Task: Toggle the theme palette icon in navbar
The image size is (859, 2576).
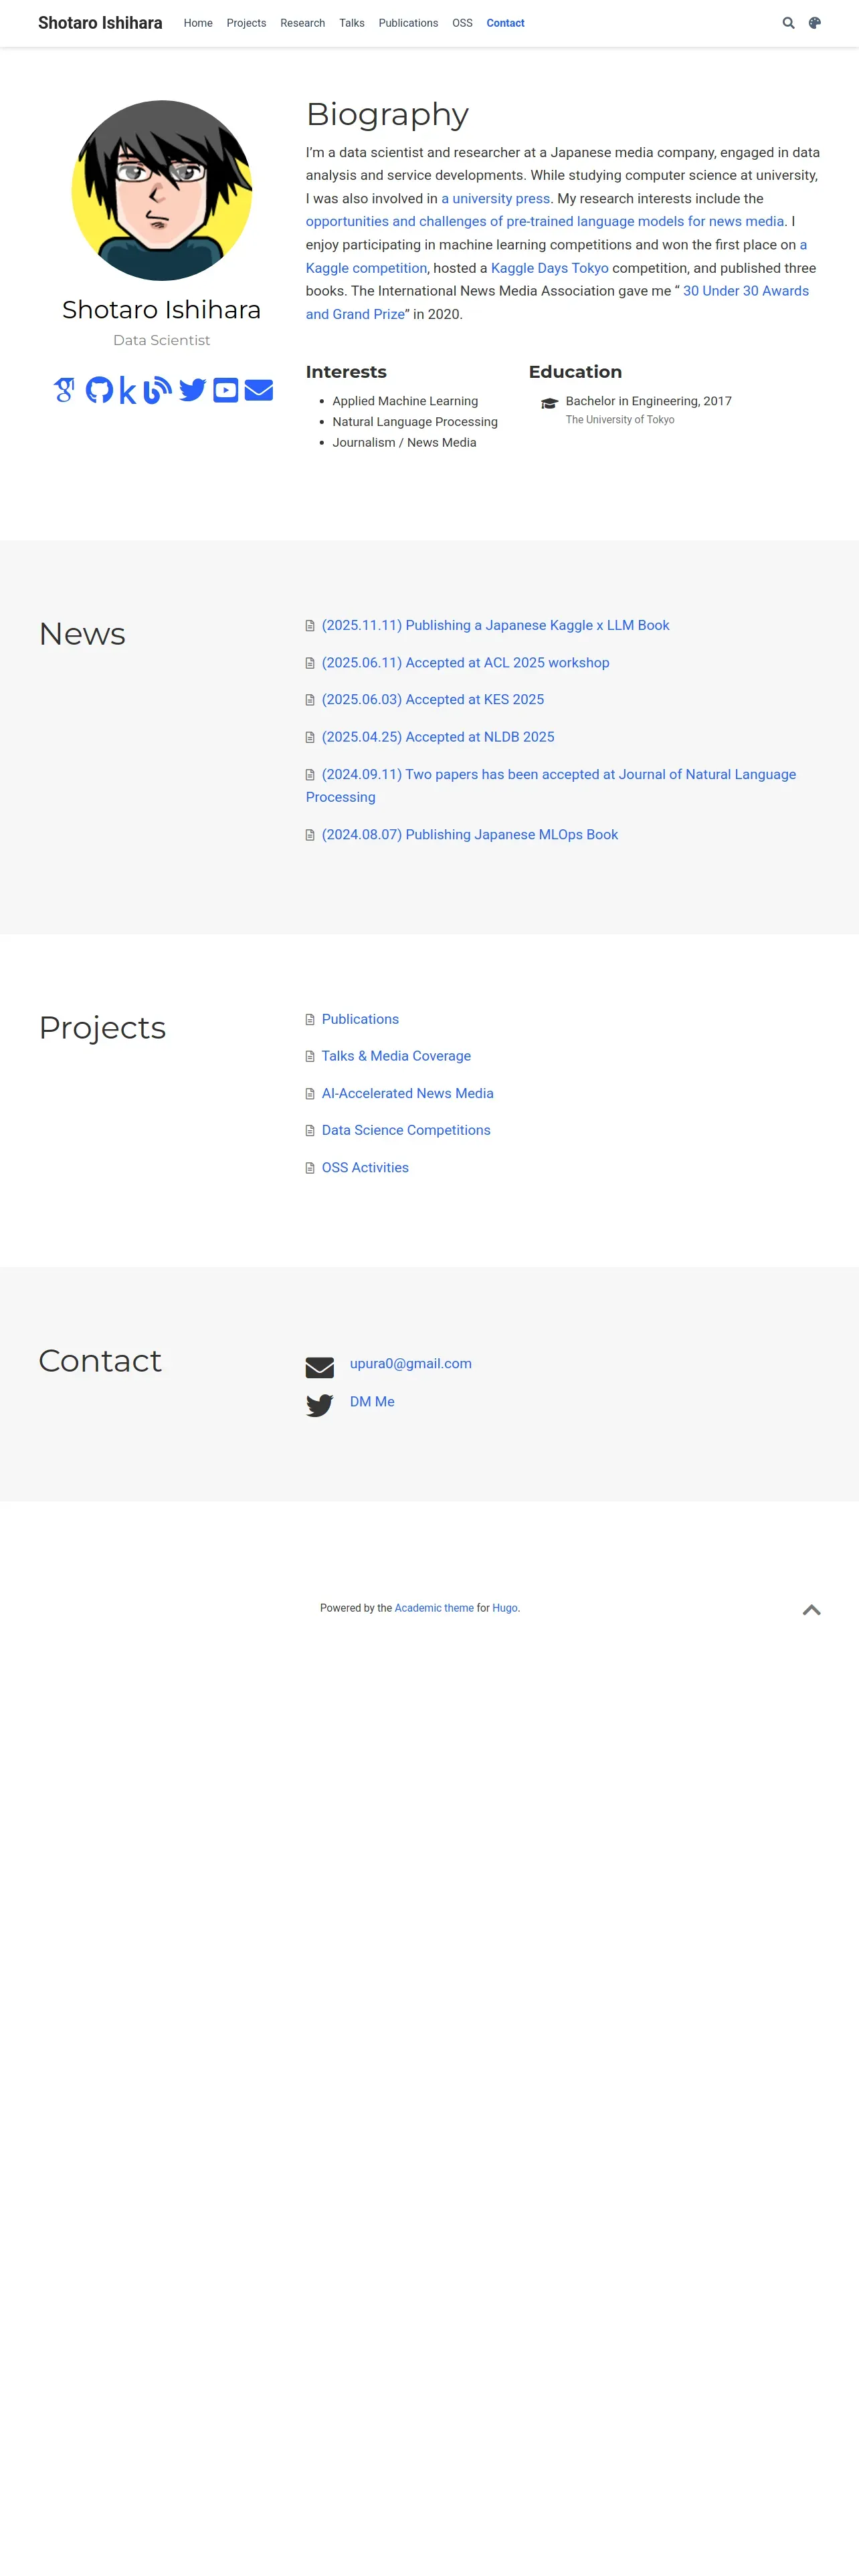Action: pos(815,23)
